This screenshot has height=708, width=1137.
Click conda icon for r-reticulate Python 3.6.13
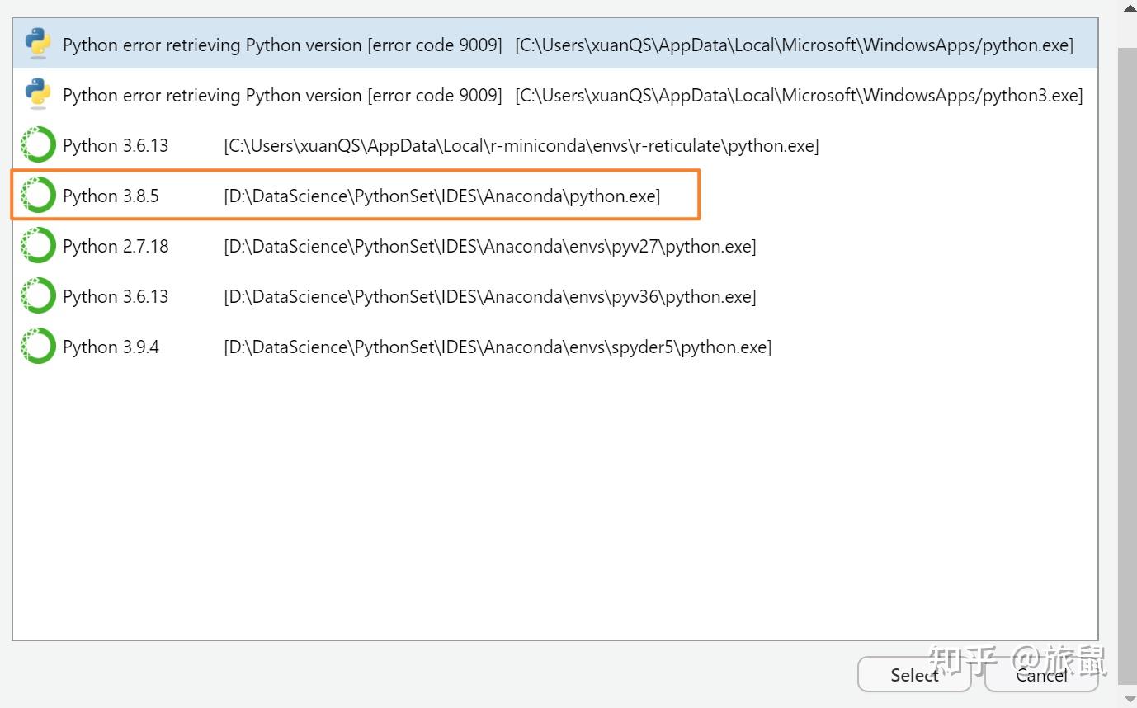pos(38,145)
